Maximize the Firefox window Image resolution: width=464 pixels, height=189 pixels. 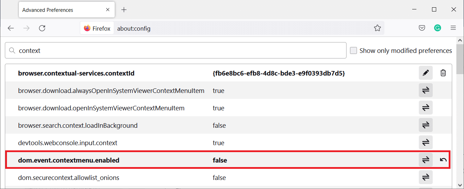pos(434,10)
